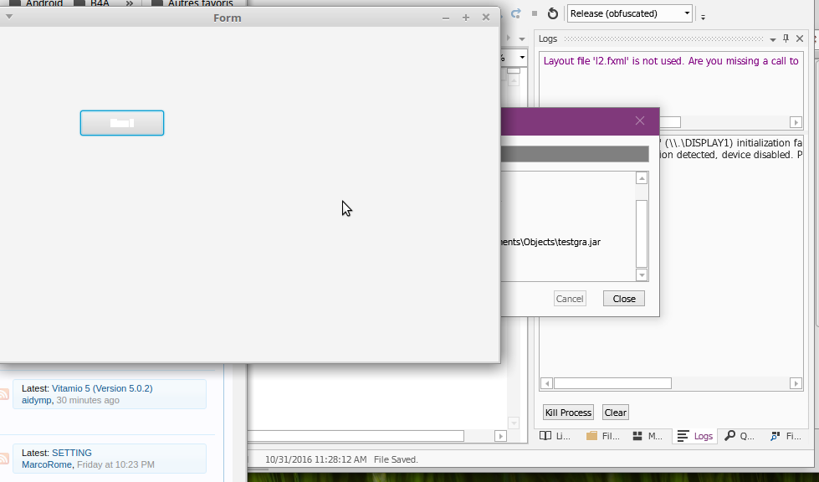
Task: Click the upper log horizontal scrollbar thumb
Action: (x=669, y=122)
